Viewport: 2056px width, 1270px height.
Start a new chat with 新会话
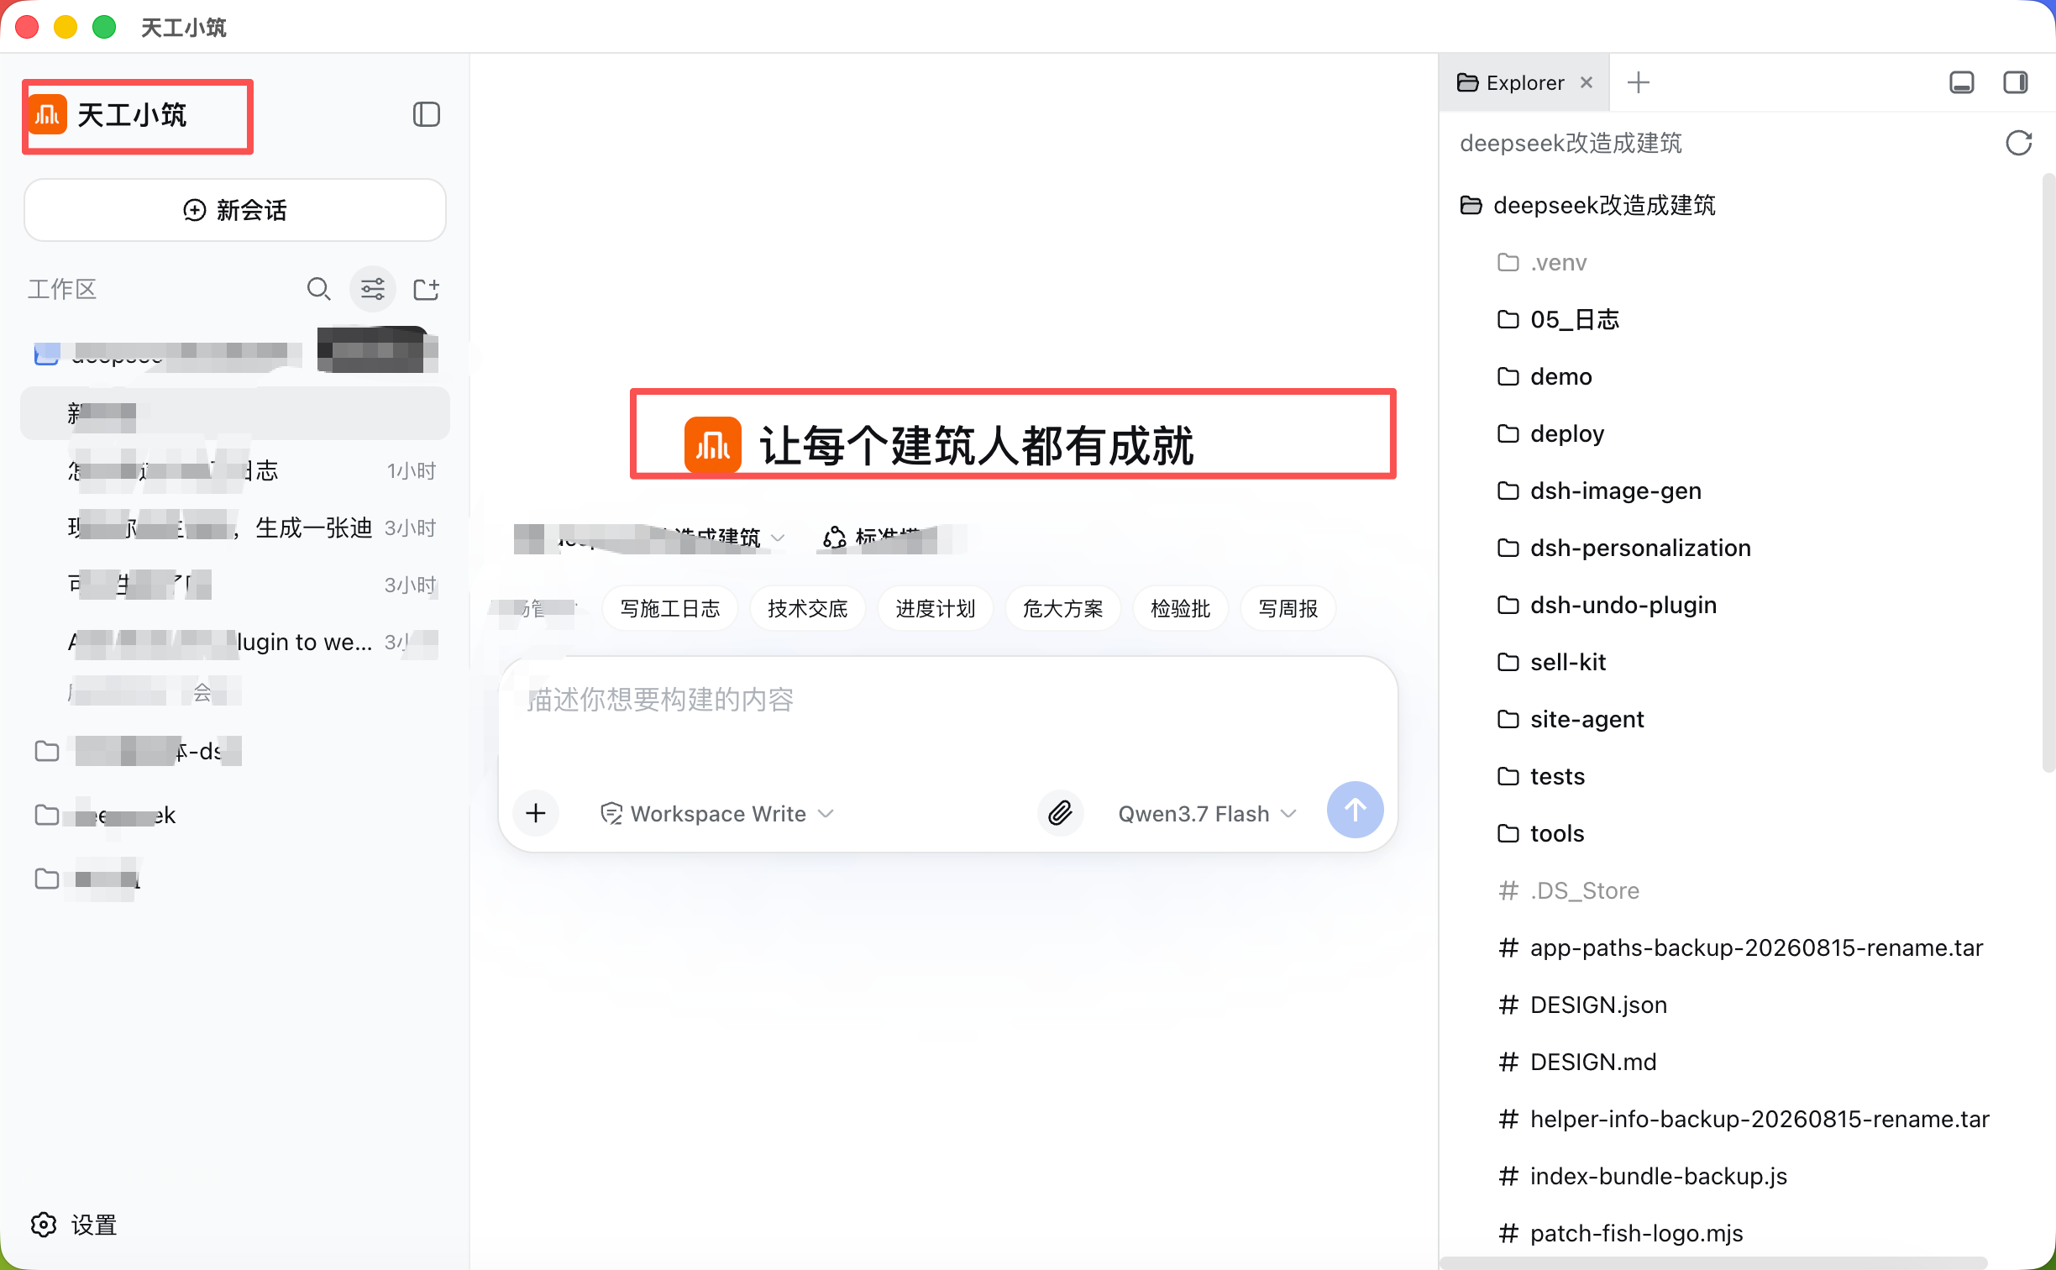[x=235, y=210]
